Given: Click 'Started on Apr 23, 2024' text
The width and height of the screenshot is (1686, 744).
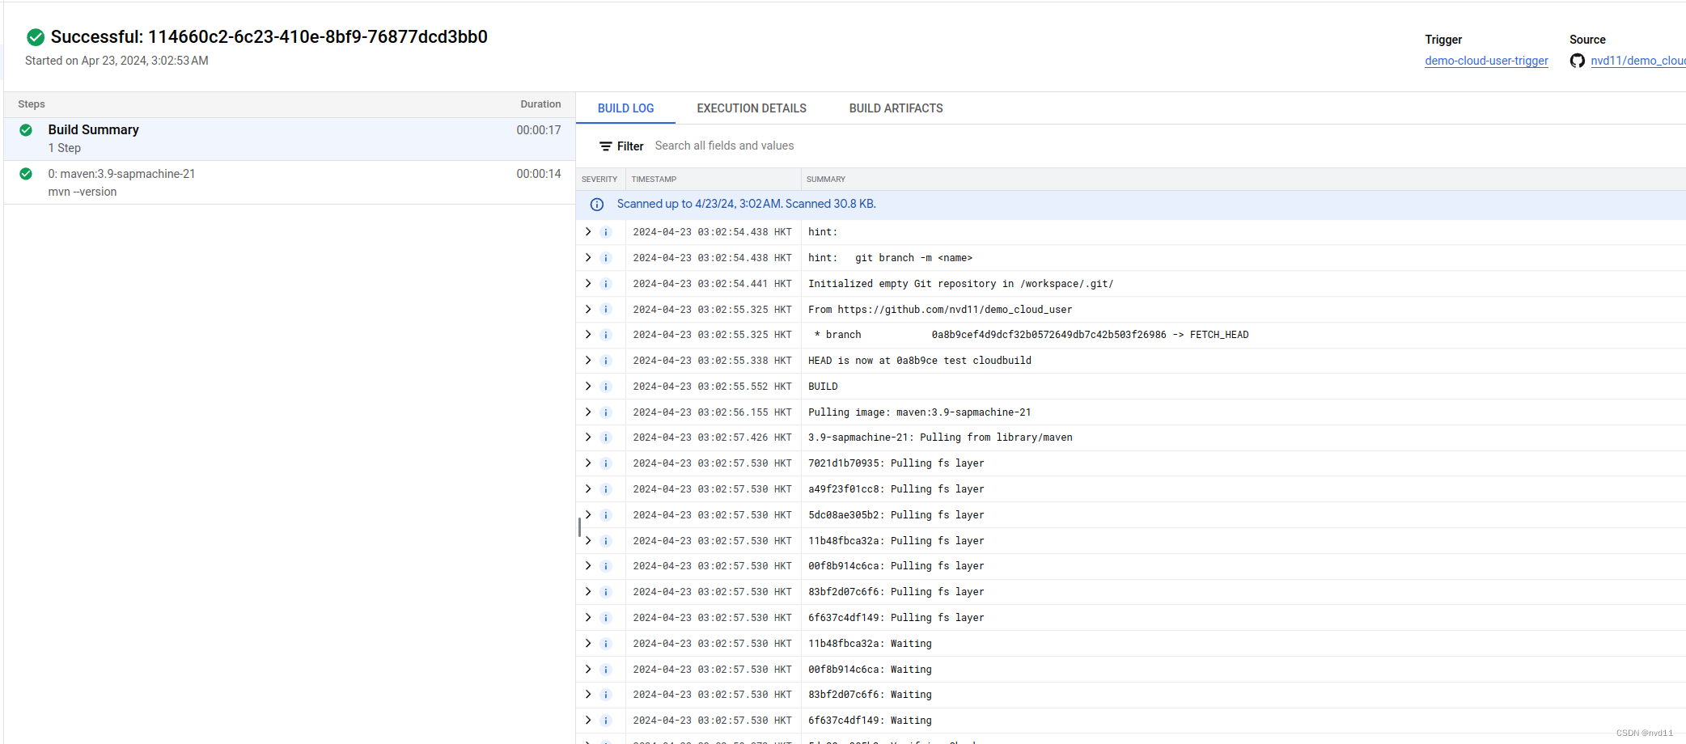Looking at the screenshot, I should click(116, 61).
